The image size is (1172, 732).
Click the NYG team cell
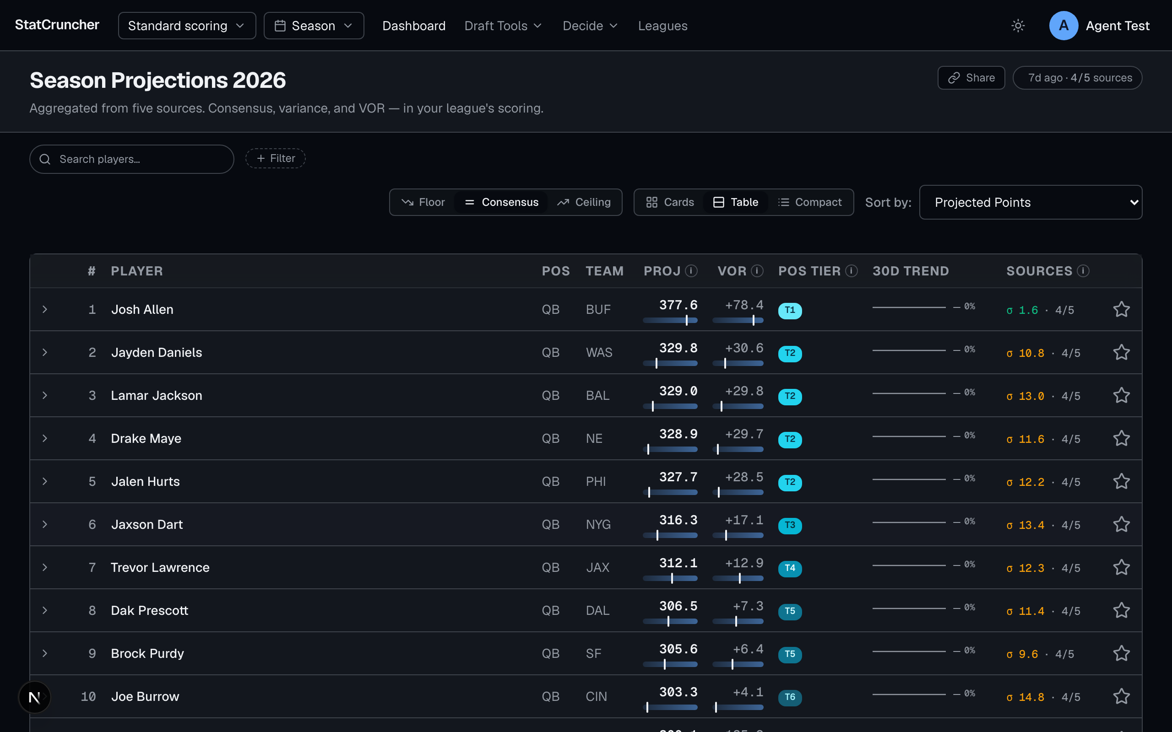[598, 524]
